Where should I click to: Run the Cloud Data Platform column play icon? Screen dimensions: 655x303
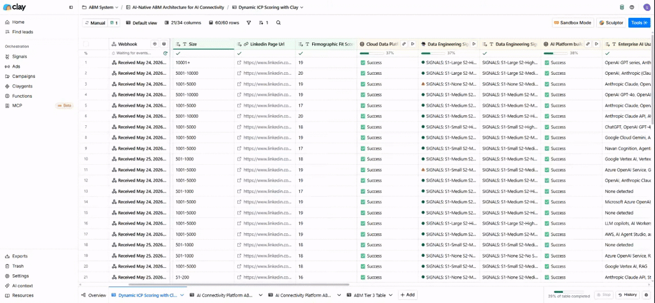pyautogui.click(x=413, y=44)
